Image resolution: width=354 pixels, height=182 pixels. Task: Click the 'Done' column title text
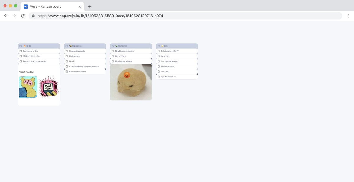(166, 46)
